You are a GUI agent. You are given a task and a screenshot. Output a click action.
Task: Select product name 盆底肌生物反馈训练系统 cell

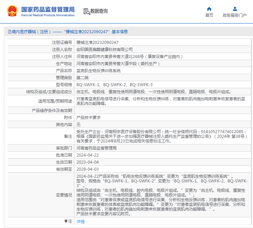(99, 71)
